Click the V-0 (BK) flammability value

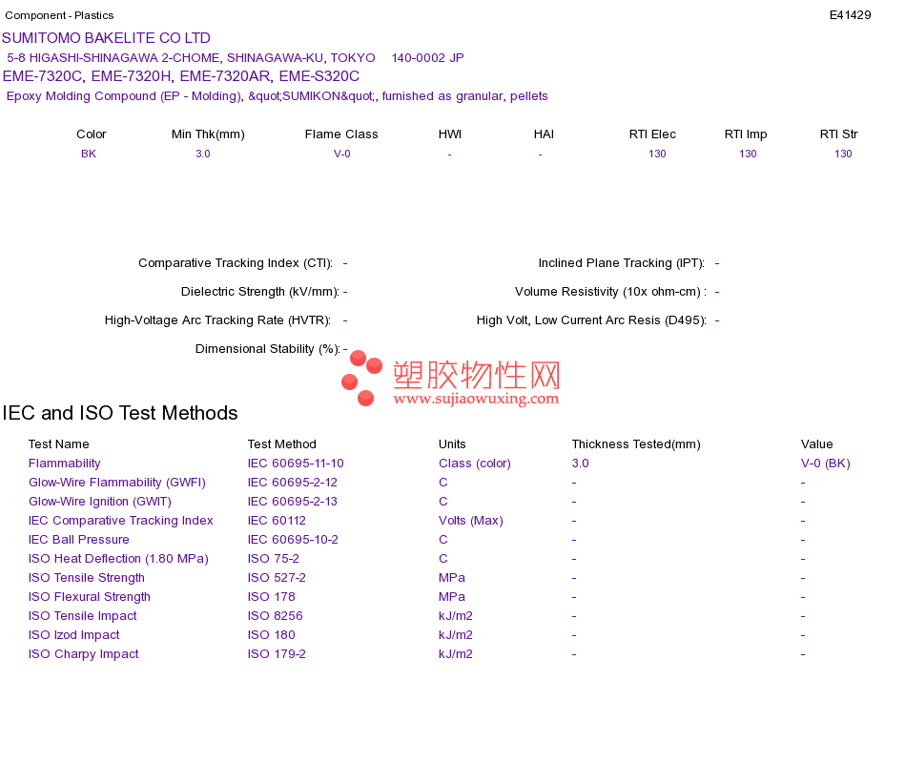coord(826,464)
